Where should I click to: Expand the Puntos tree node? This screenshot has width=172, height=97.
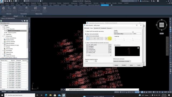click(3, 27)
